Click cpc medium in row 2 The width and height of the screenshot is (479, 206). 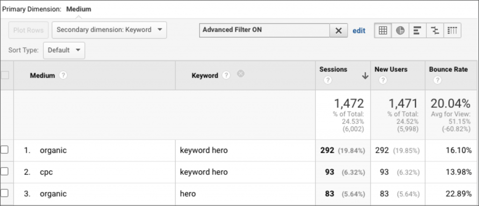click(46, 172)
